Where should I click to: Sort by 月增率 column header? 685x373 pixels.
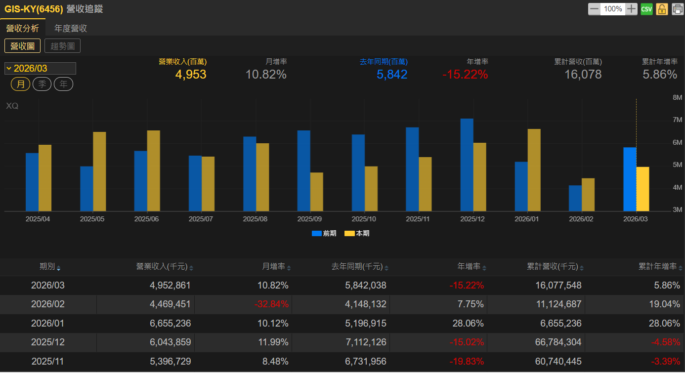(x=273, y=267)
